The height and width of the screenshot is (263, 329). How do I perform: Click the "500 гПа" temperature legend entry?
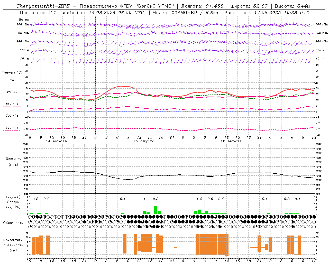pyautogui.click(x=12, y=128)
